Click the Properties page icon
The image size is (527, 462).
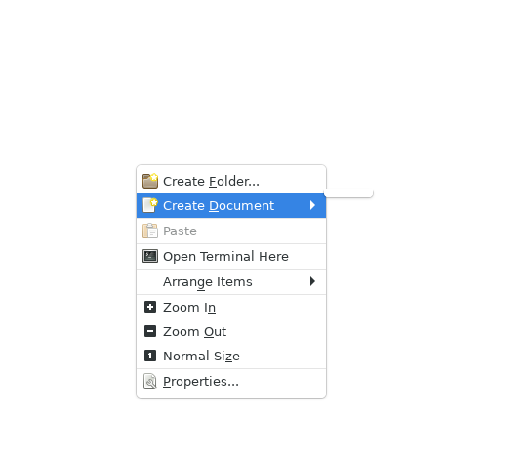pos(150,381)
